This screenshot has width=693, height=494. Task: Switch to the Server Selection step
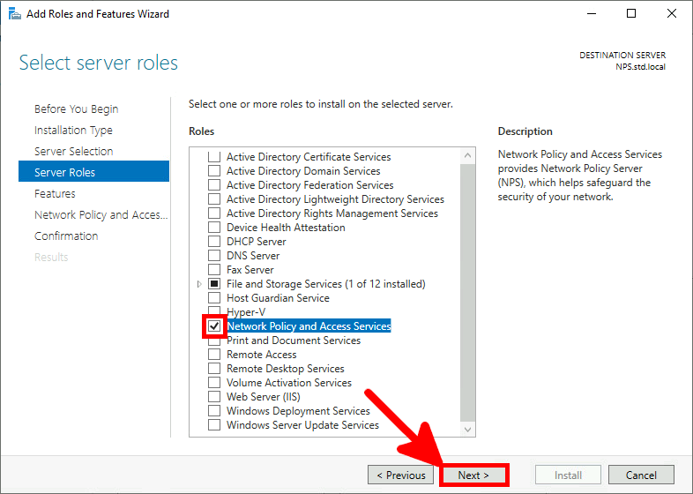[x=73, y=152]
